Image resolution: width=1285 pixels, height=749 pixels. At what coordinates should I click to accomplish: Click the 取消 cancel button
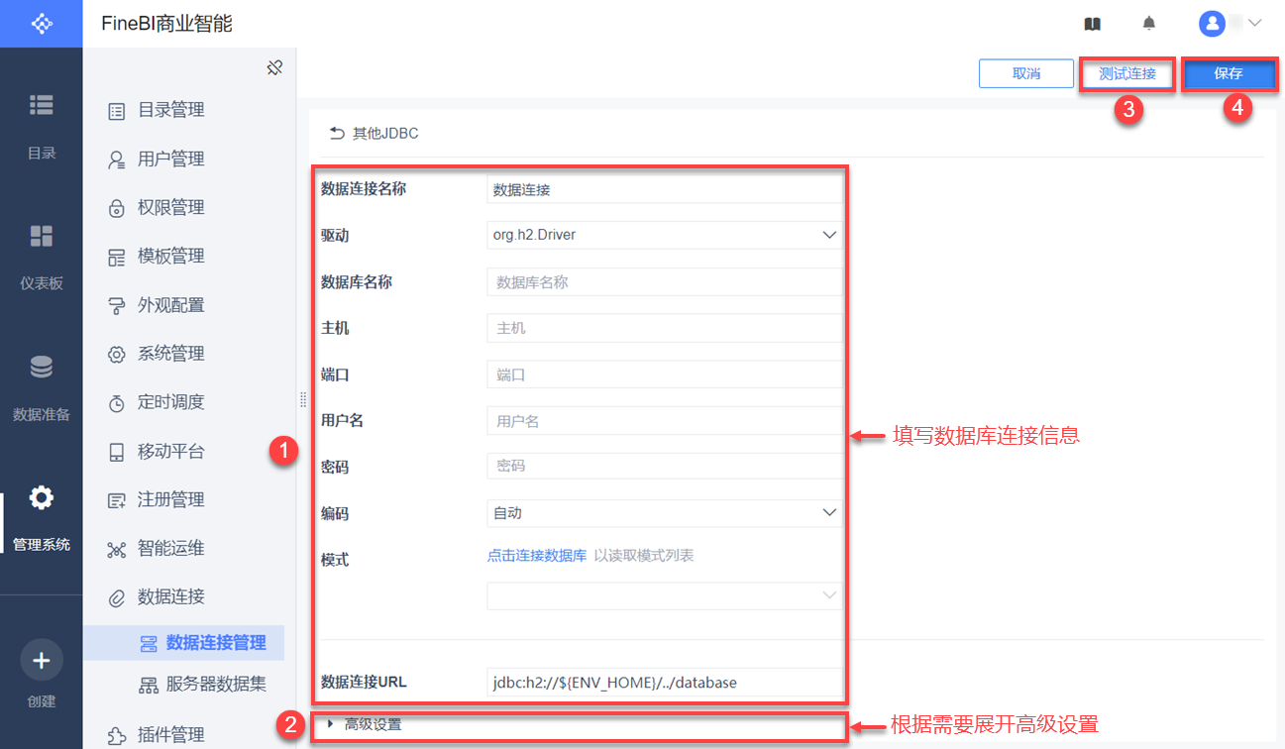pos(1026,73)
